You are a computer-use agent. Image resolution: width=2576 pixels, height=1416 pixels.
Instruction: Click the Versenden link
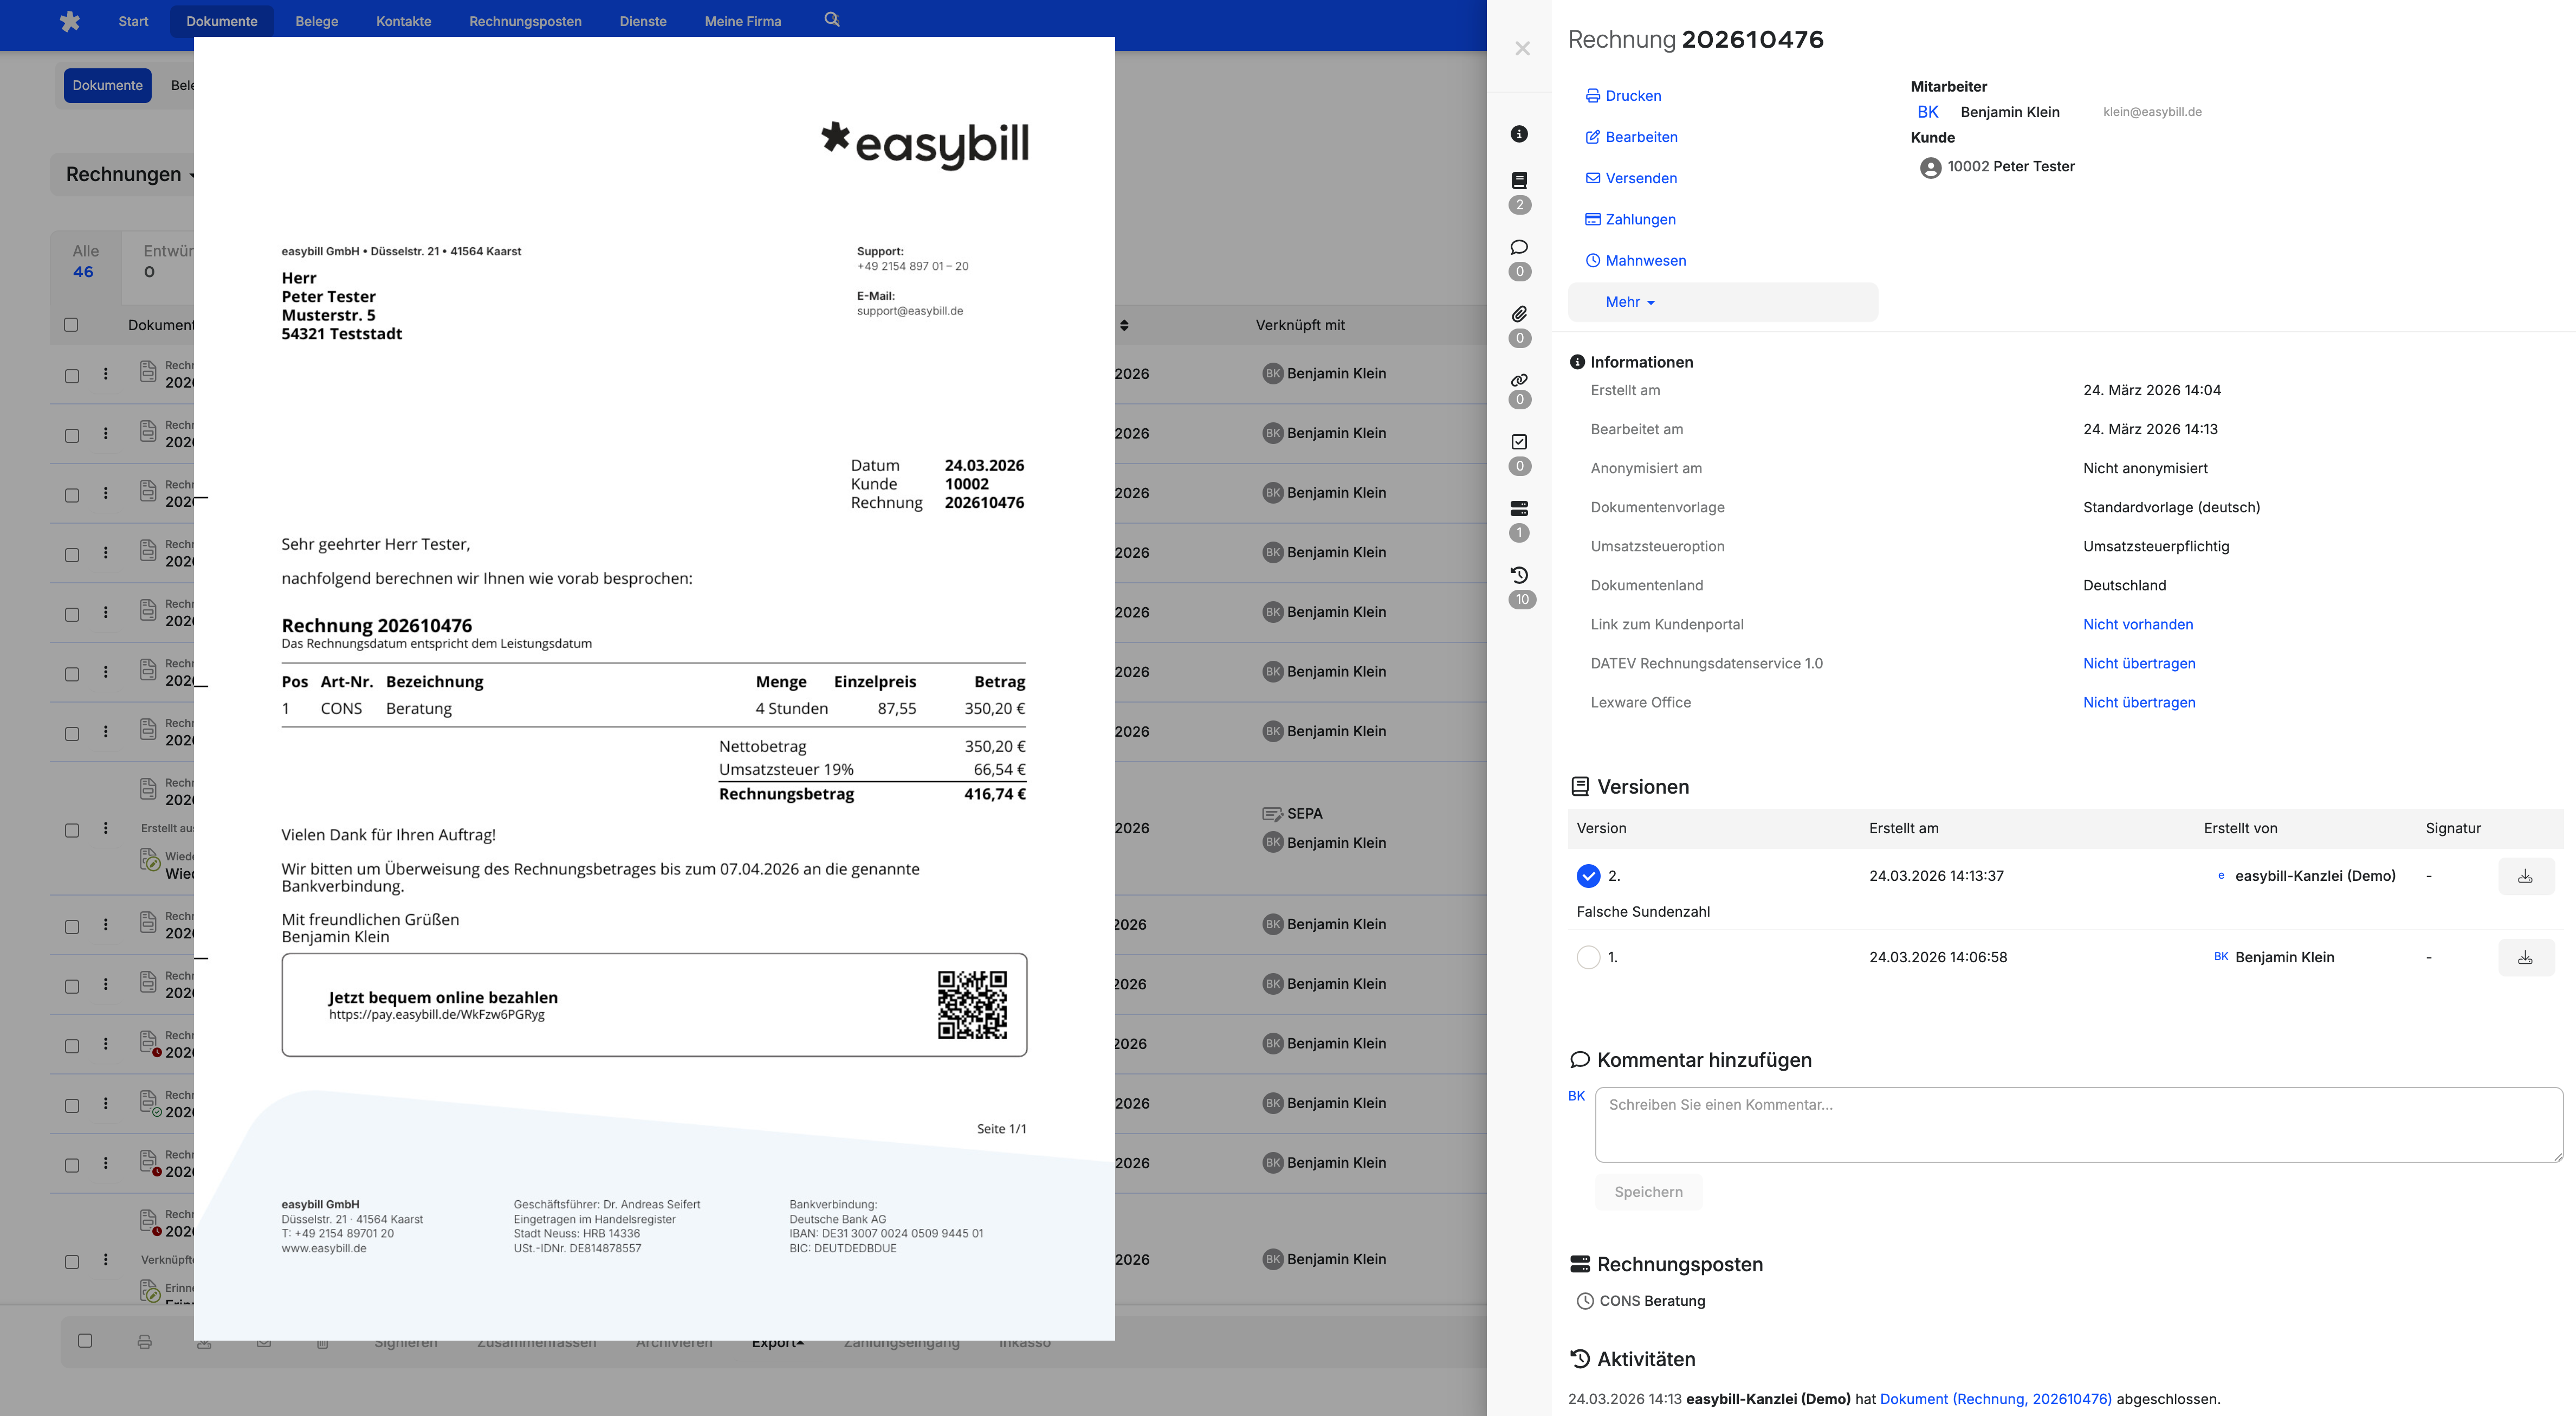[1641, 178]
